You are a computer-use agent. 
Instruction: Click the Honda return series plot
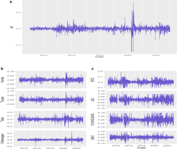(51, 80)
